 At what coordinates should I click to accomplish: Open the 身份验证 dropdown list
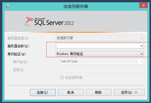[100, 54]
